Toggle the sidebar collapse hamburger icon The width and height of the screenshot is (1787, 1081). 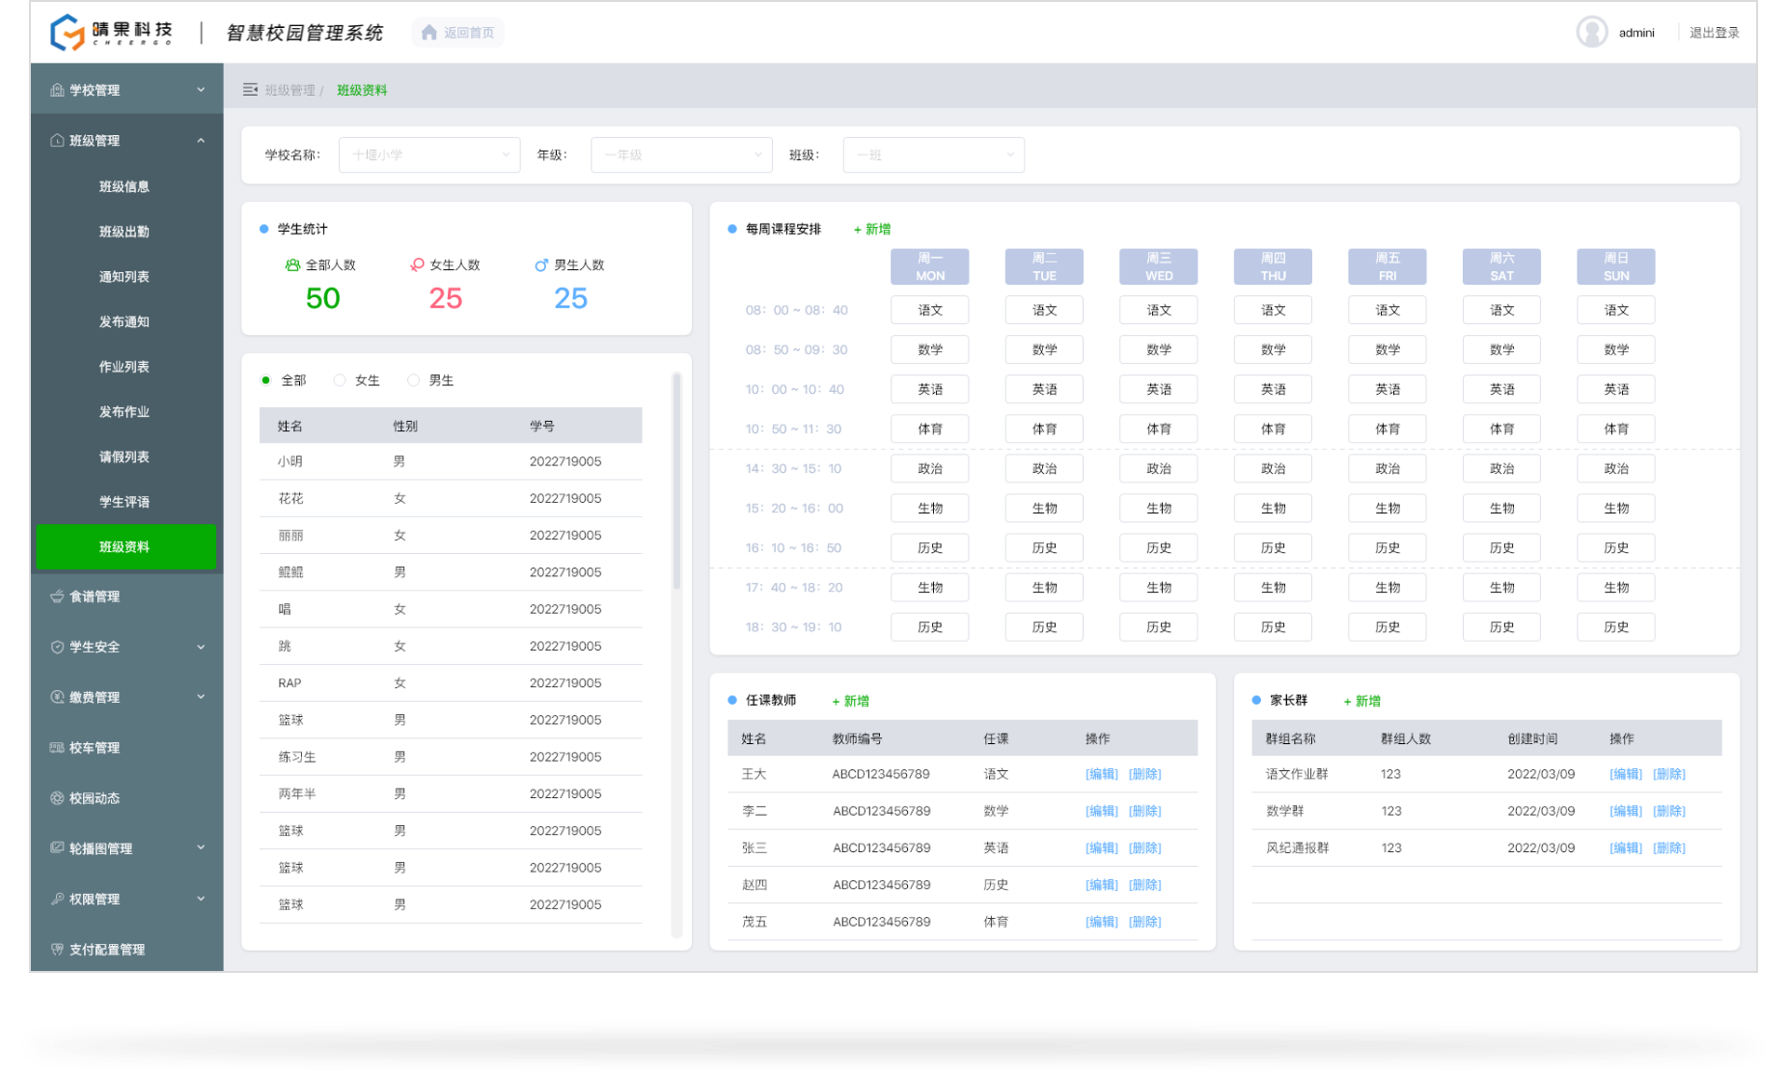[x=250, y=90]
